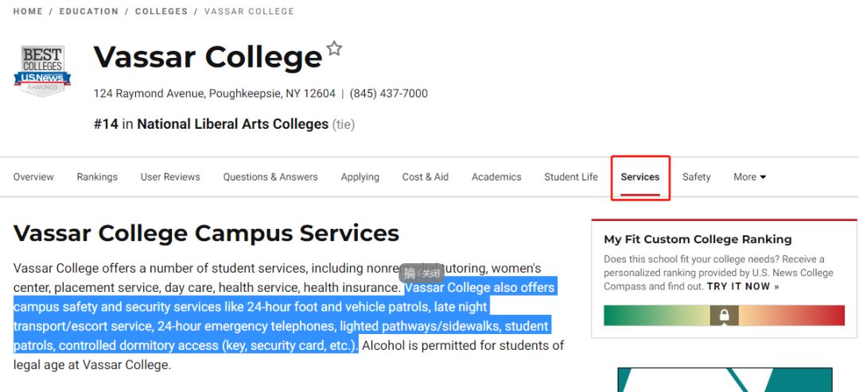Image resolution: width=859 pixels, height=392 pixels.
Task: Click the Vassar College Campus Services heading
Action: click(206, 233)
